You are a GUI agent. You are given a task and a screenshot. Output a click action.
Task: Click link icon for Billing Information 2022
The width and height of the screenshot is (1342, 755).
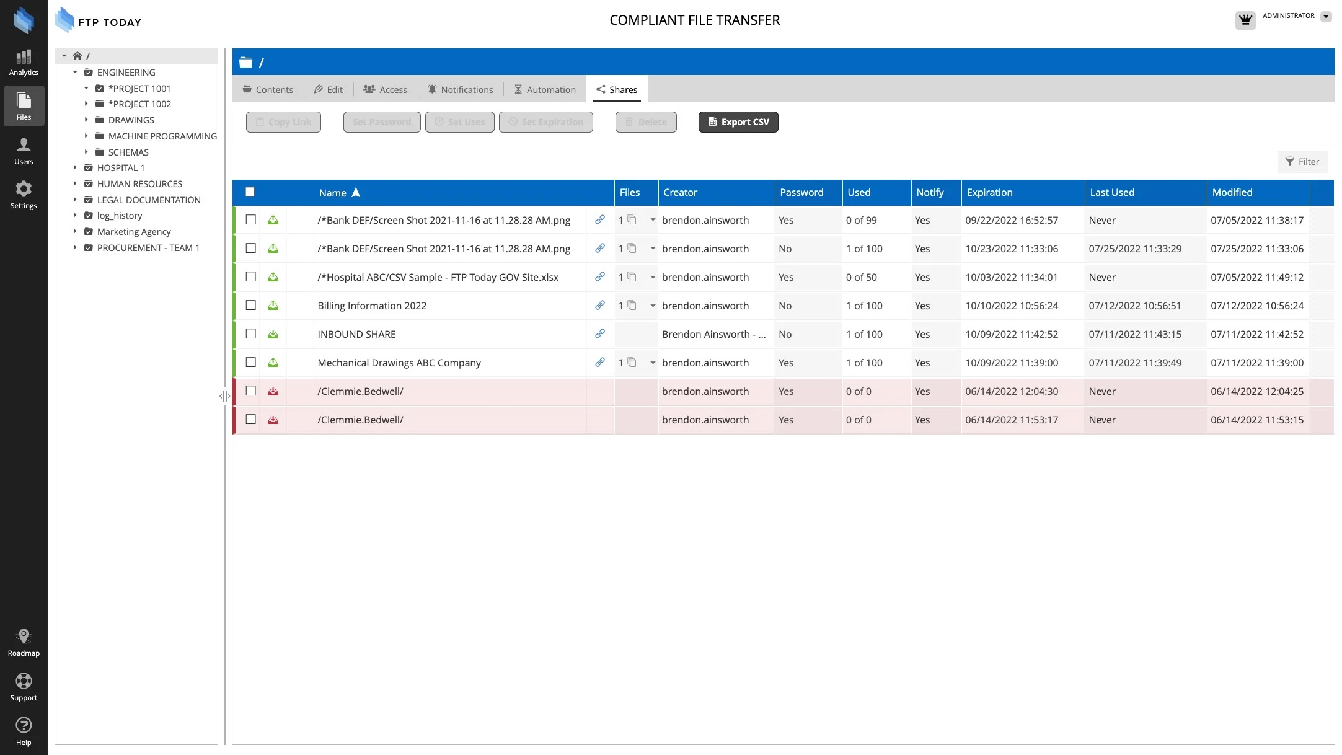tap(599, 306)
